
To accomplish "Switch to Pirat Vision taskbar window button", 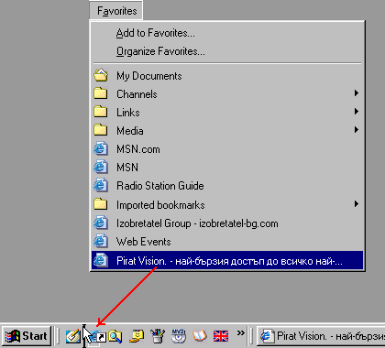I will (321, 336).
